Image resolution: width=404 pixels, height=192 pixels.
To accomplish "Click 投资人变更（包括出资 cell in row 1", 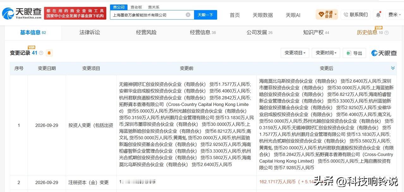I will point(91,125).
